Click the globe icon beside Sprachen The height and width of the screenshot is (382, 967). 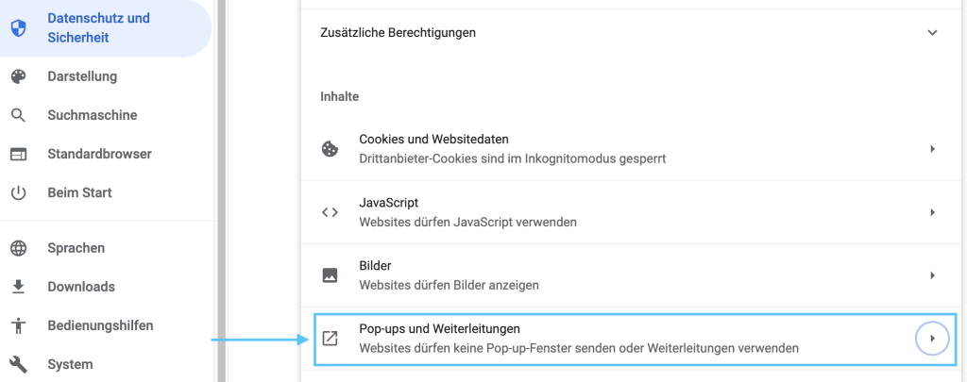[18, 248]
